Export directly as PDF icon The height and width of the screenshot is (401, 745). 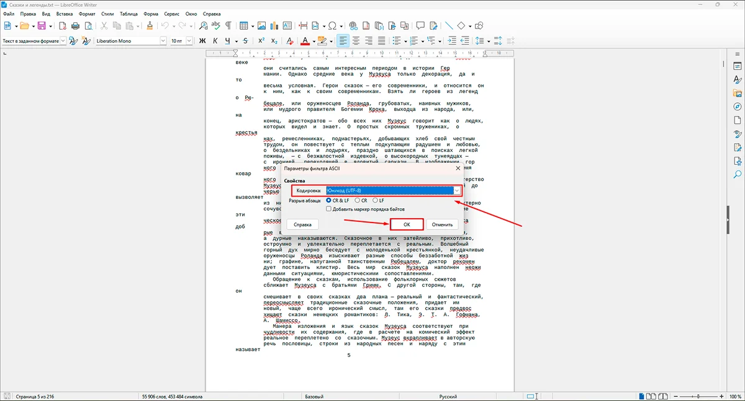tap(63, 26)
